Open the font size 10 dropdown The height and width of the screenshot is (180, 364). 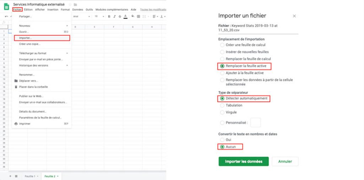tap(99, 16)
